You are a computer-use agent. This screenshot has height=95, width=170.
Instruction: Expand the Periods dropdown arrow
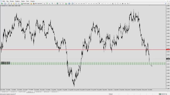tap(71, 3)
